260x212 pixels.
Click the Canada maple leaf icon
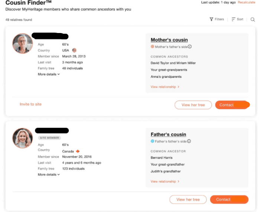(78, 151)
